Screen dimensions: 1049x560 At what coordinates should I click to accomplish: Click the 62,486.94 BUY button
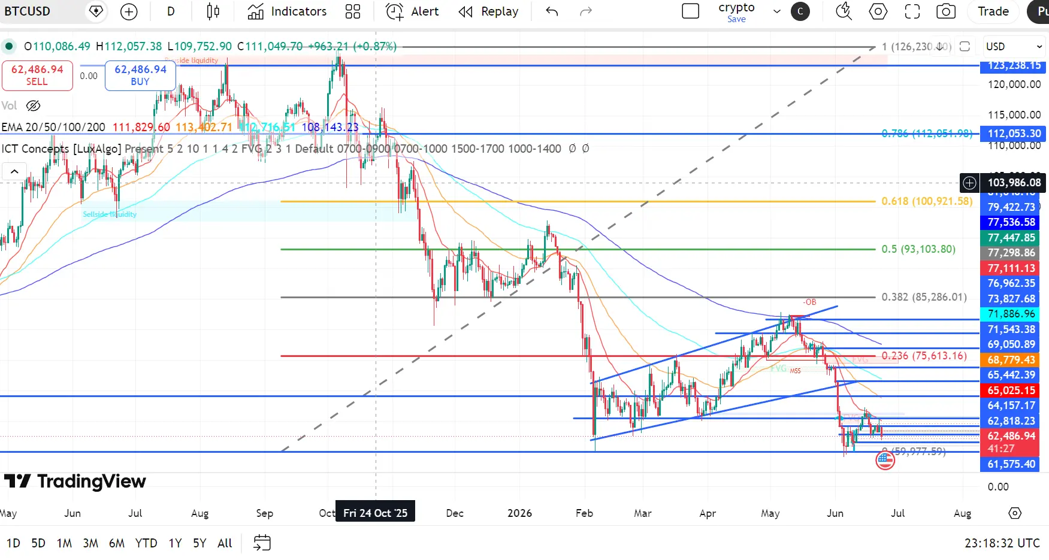tap(140, 75)
